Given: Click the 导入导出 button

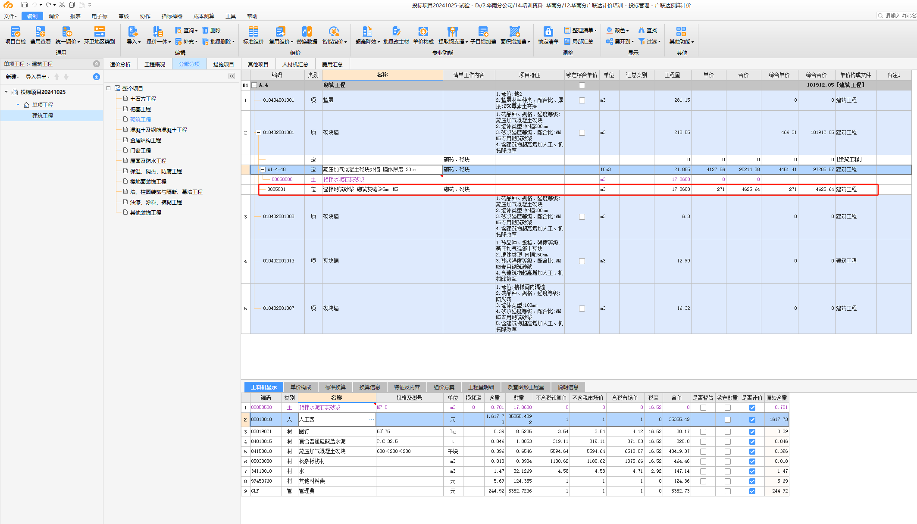Looking at the screenshot, I should [x=38, y=77].
